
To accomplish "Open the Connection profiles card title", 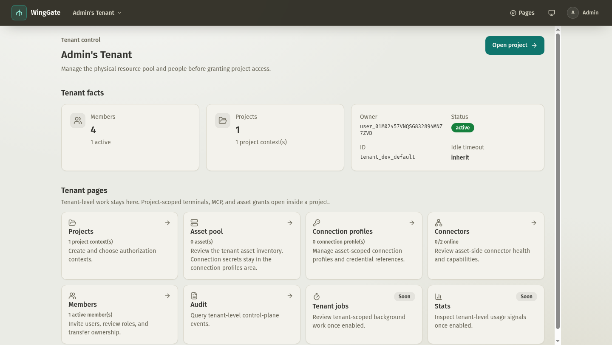I will point(343,232).
